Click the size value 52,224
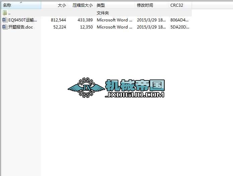This screenshot has width=233, height=176. pyautogui.click(x=60, y=27)
